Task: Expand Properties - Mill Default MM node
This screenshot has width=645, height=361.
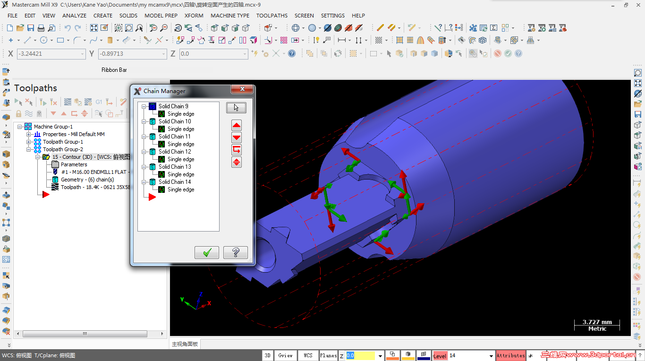Action: point(29,134)
